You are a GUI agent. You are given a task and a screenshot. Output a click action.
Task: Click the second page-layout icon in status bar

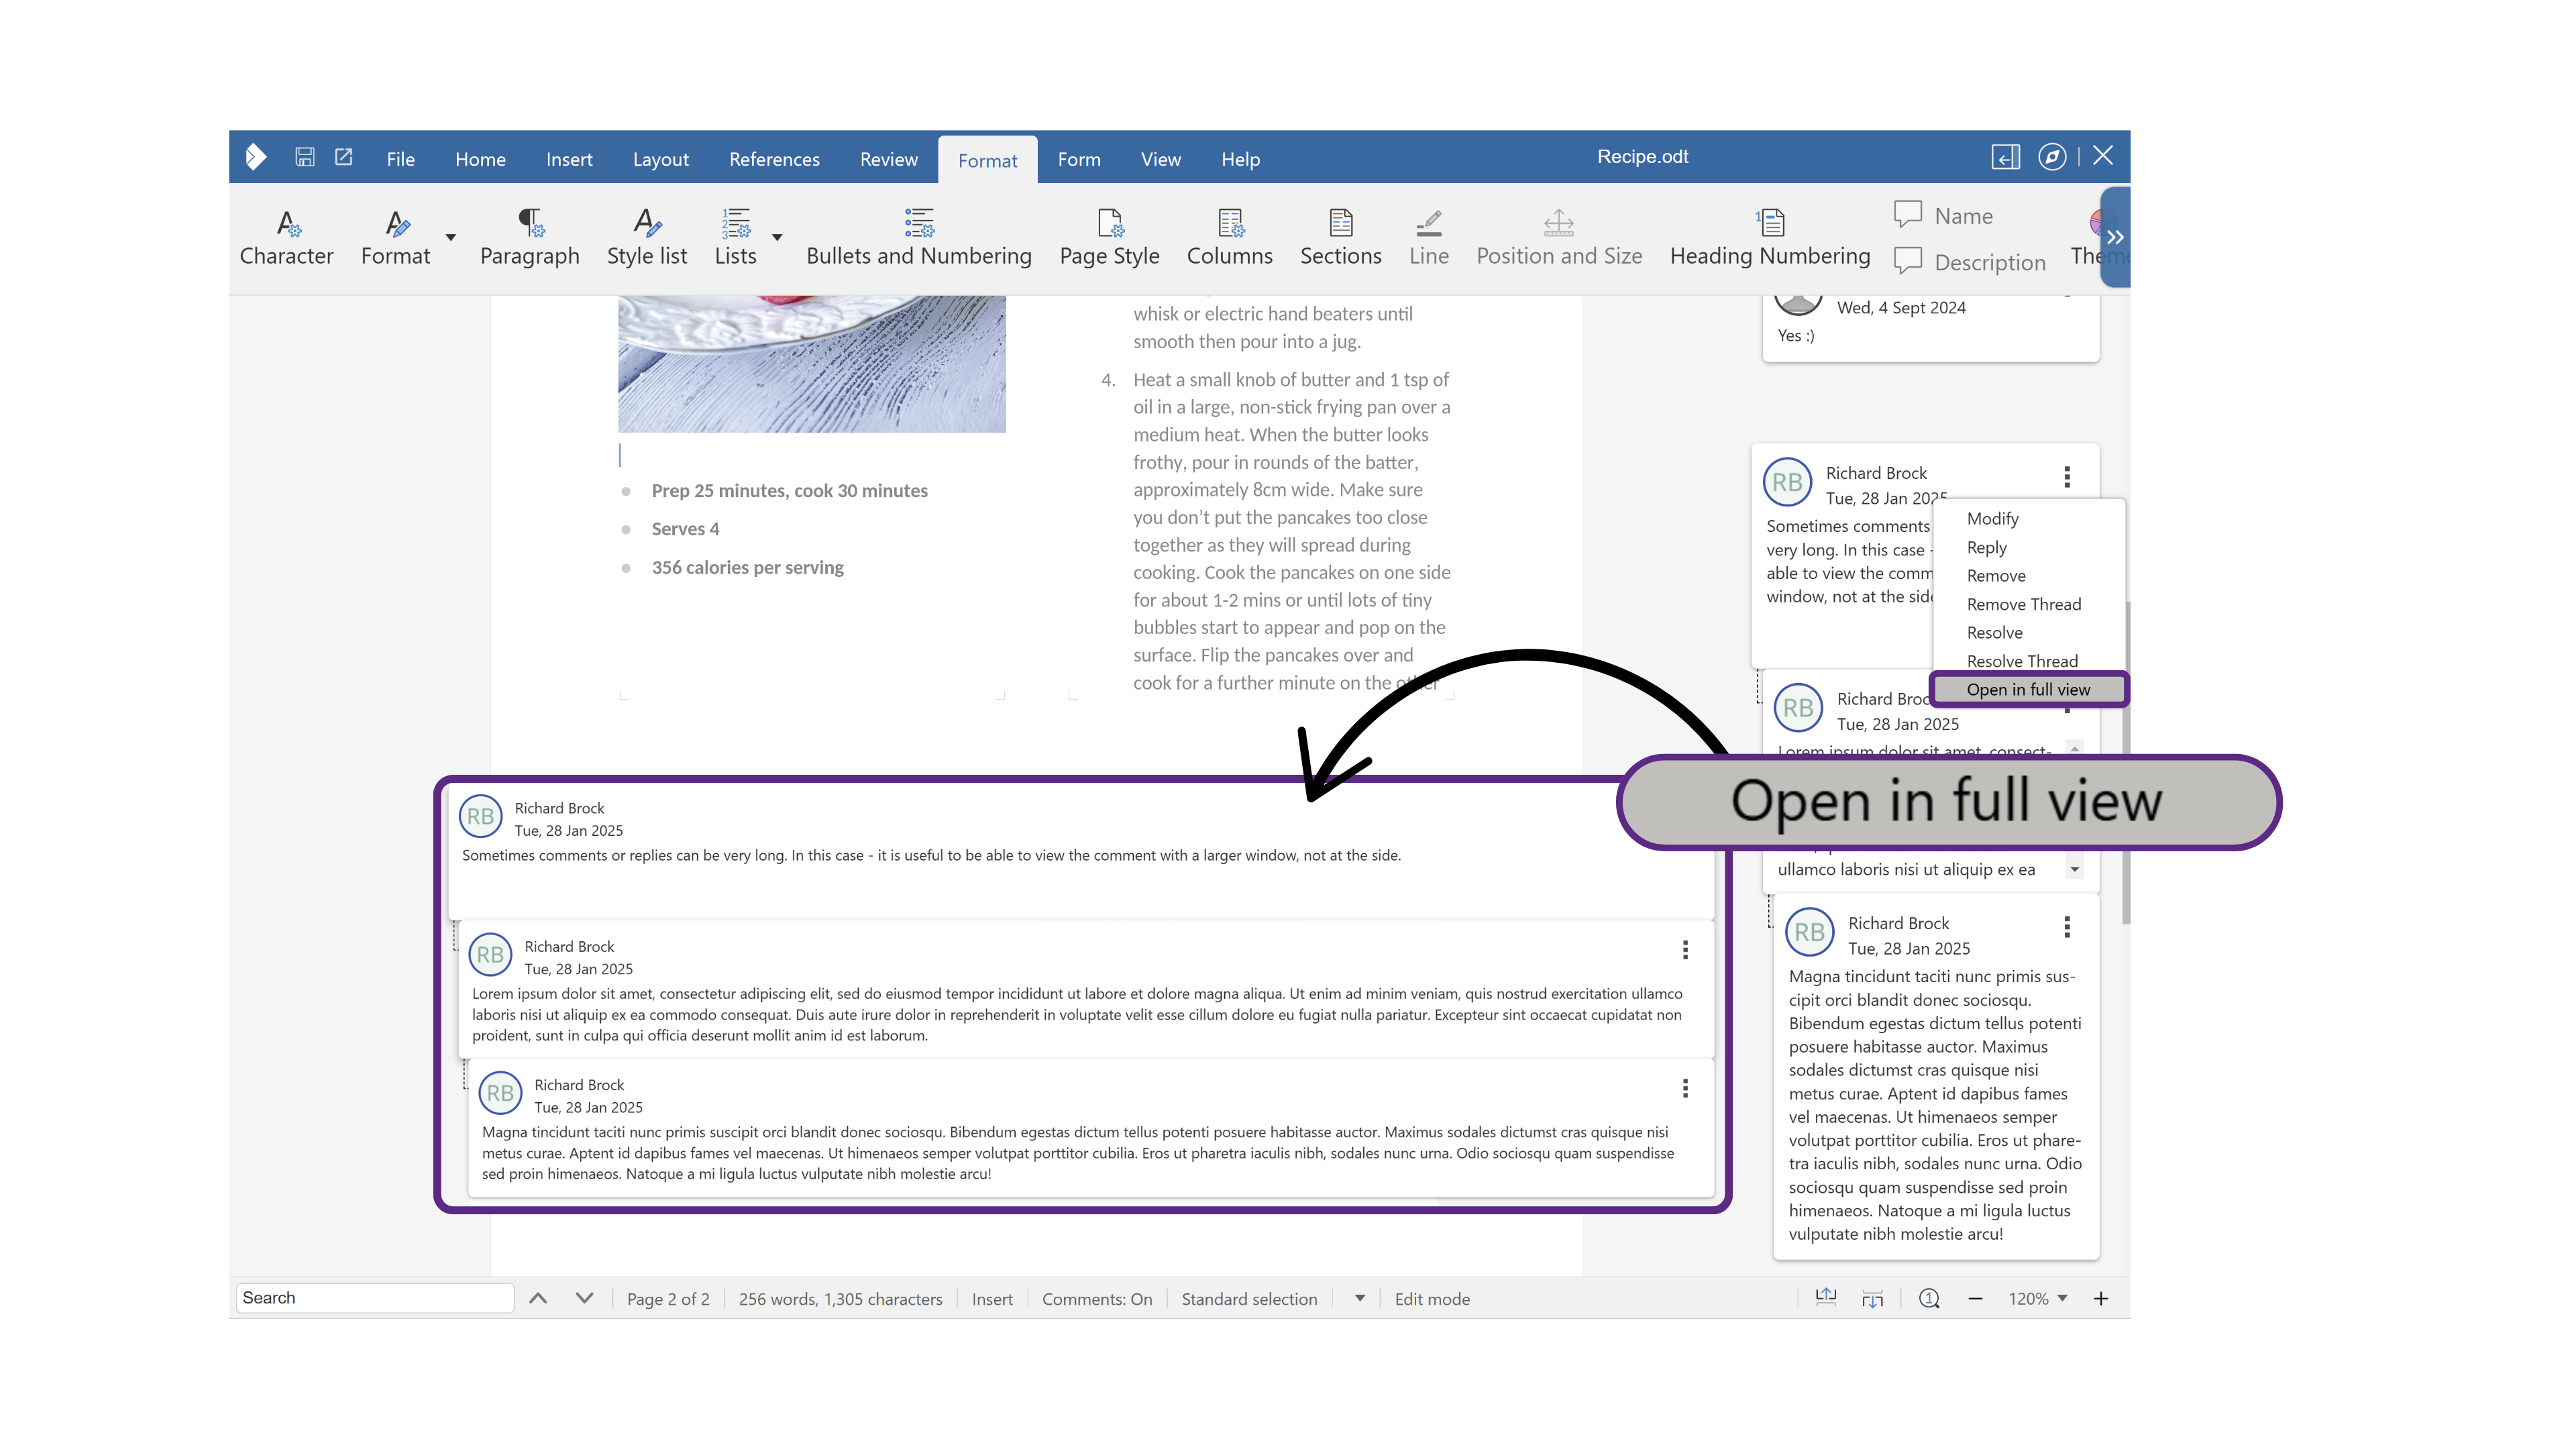[x=1873, y=1298]
